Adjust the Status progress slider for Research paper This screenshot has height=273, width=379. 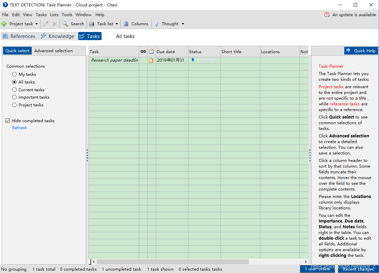[x=193, y=60]
